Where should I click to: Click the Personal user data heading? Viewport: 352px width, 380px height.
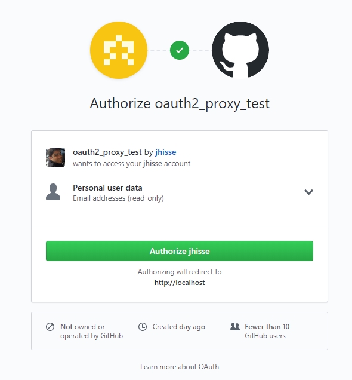107,188
